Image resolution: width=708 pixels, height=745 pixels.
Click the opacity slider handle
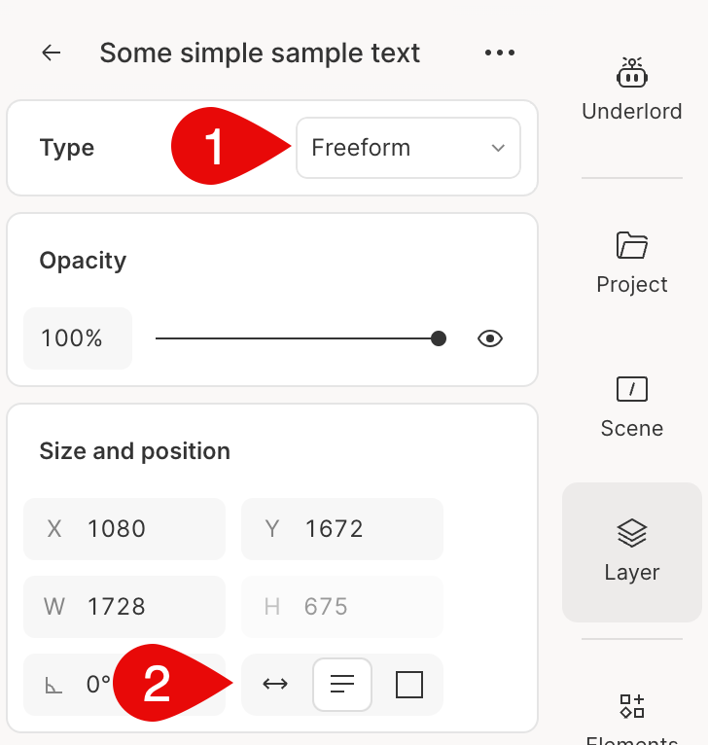[x=438, y=338]
